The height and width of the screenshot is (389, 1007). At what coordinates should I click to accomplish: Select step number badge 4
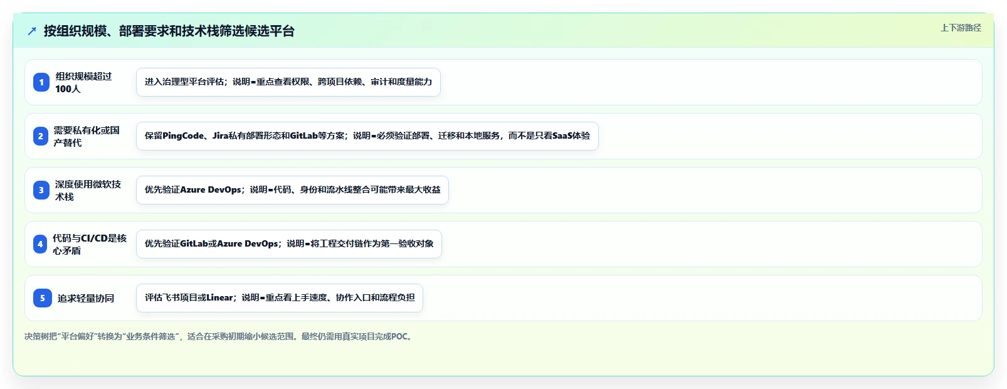click(40, 244)
